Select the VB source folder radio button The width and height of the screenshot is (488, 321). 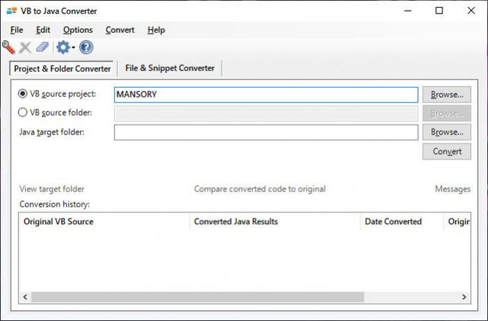tap(23, 113)
